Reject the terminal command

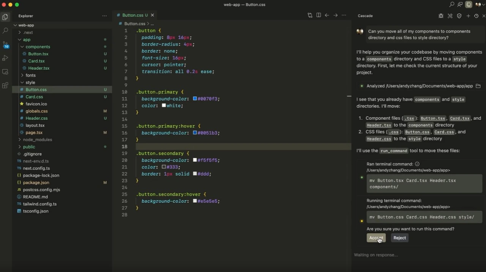[x=399, y=238]
